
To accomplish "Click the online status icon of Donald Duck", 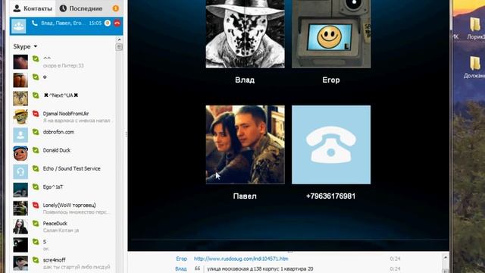I will (36, 150).
